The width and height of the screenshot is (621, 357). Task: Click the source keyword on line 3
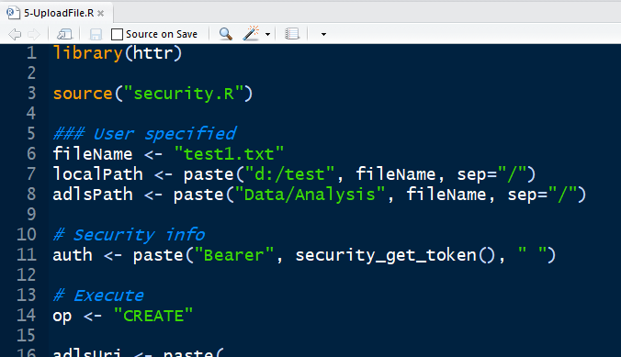tap(83, 94)
